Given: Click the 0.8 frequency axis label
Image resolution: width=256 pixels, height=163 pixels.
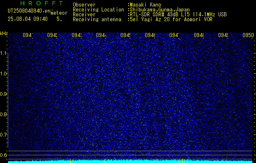Looking at the screenshot, I should [x=3, y=114].
